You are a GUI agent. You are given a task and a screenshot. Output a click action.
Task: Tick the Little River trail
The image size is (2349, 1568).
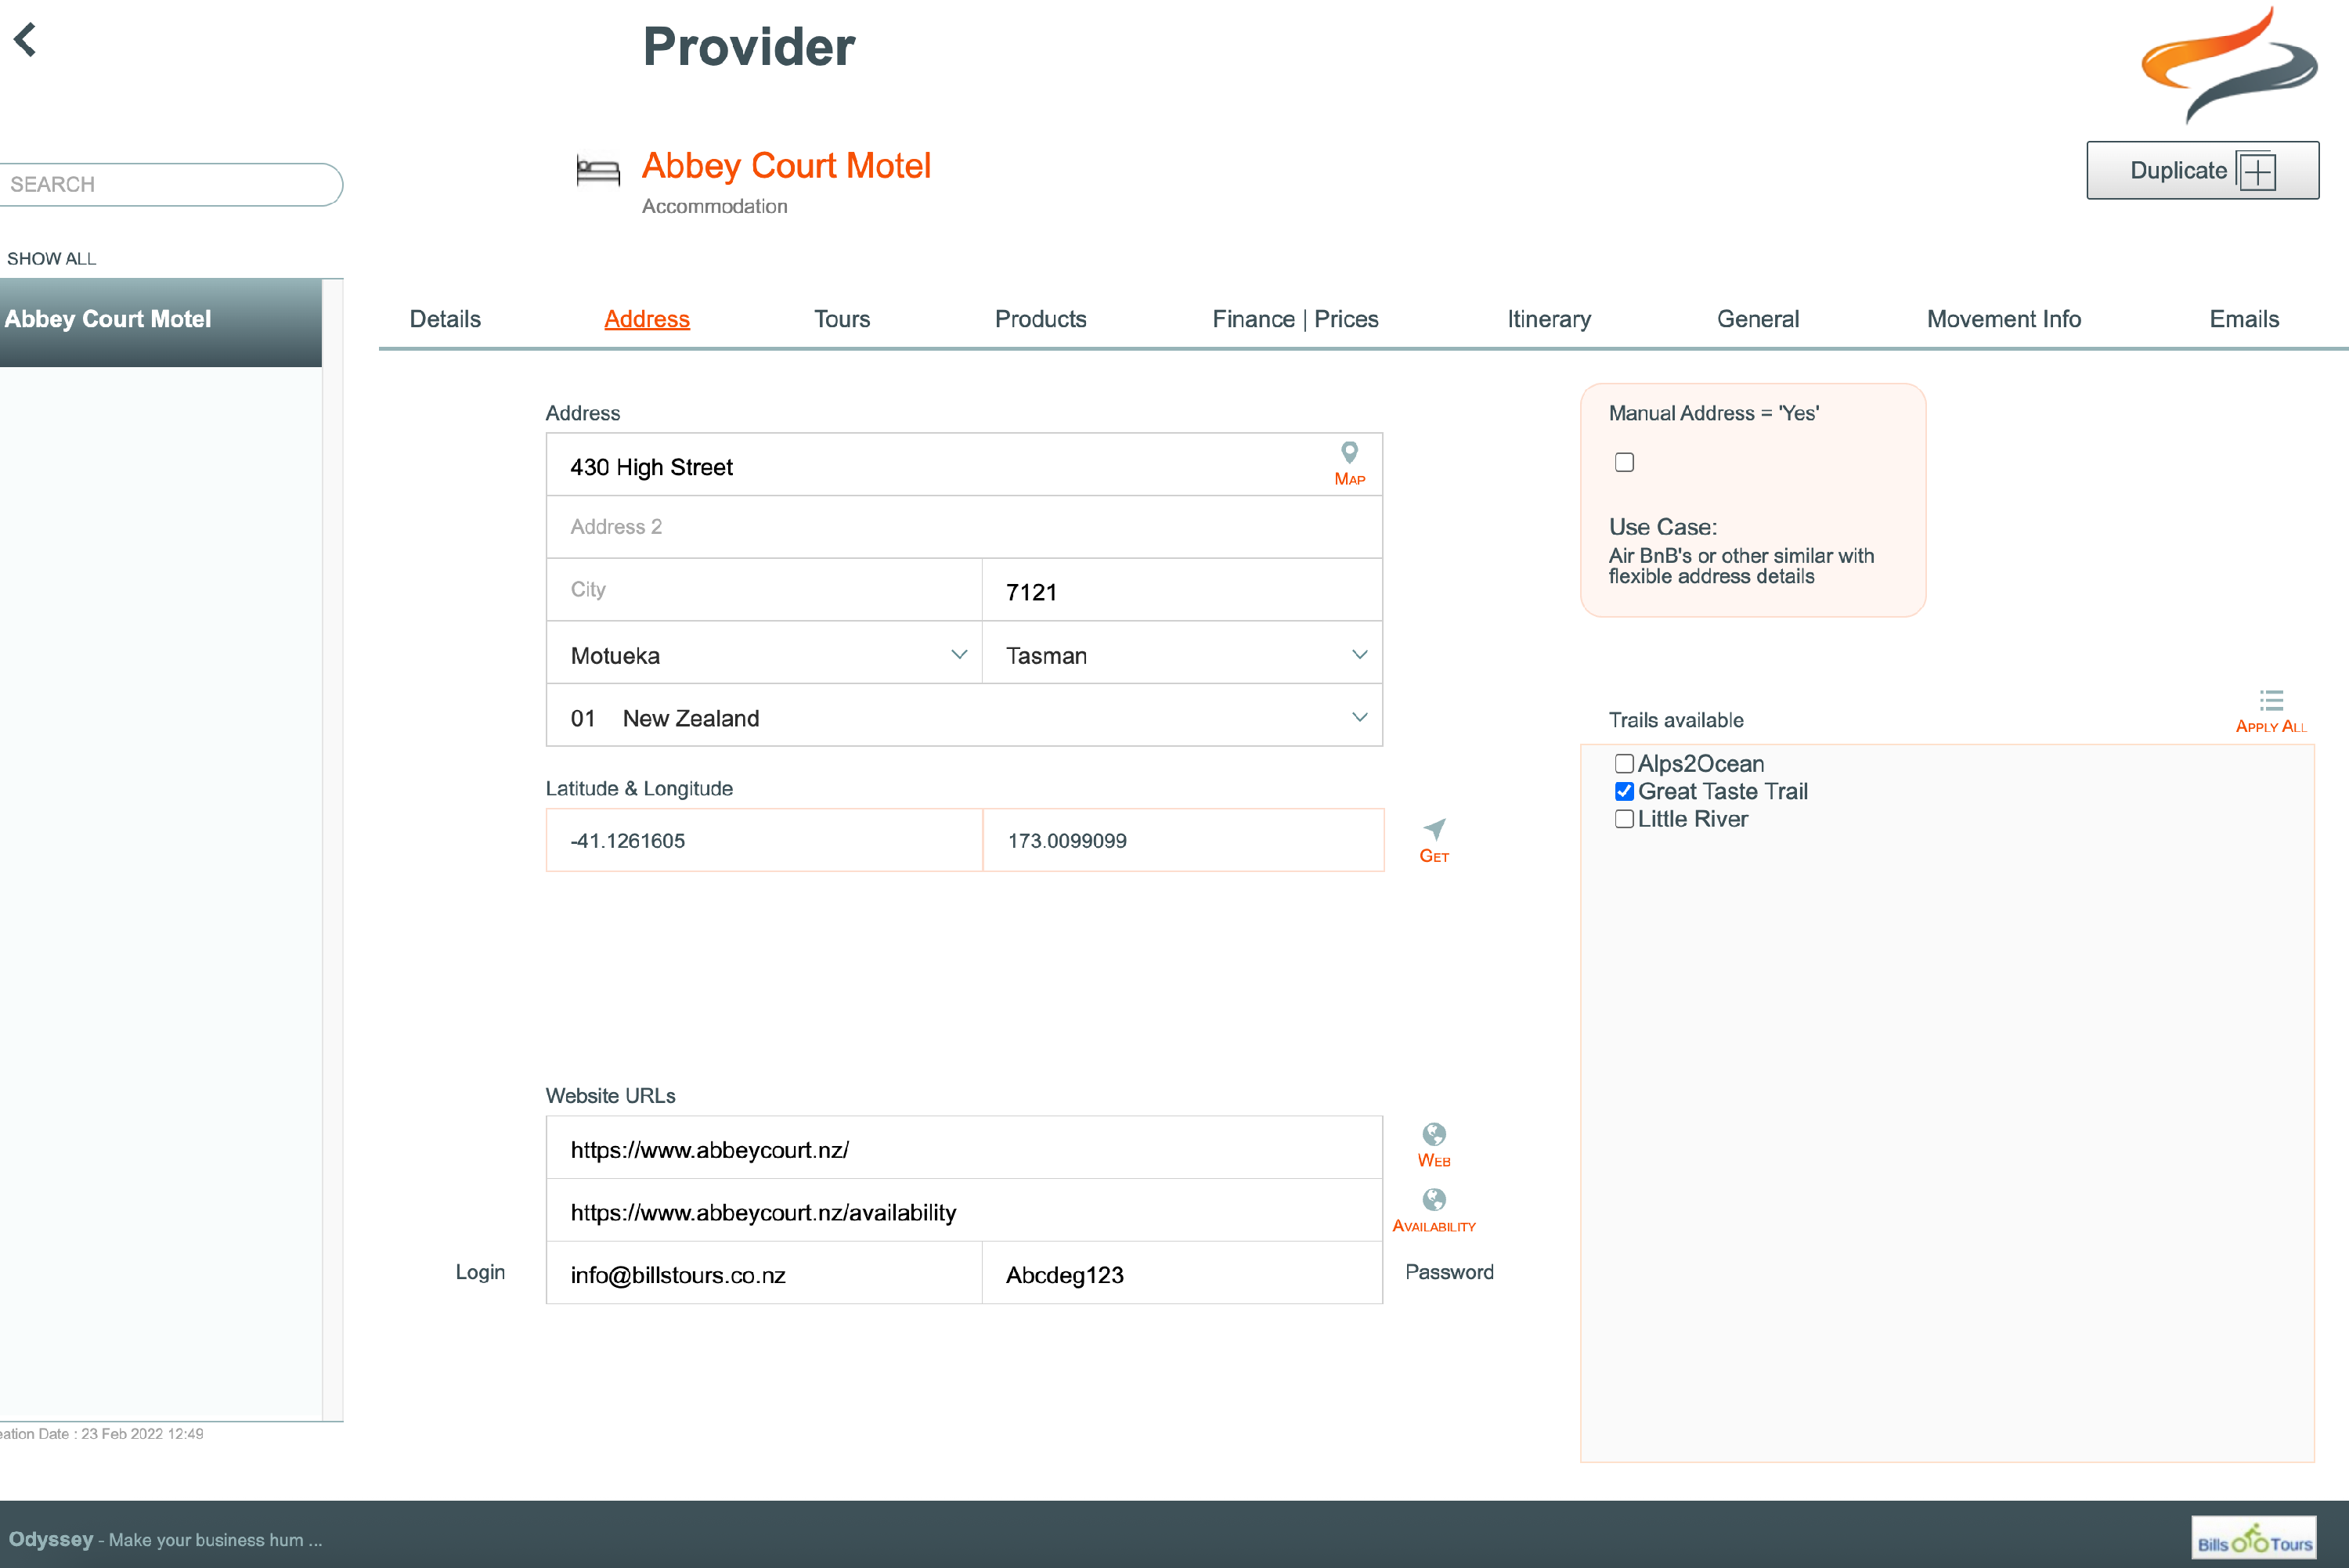pyautogui.click(x=1624, y=819)
